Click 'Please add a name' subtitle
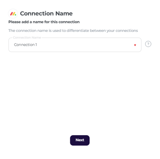160x159 pixels. click(x=44, y=22)
